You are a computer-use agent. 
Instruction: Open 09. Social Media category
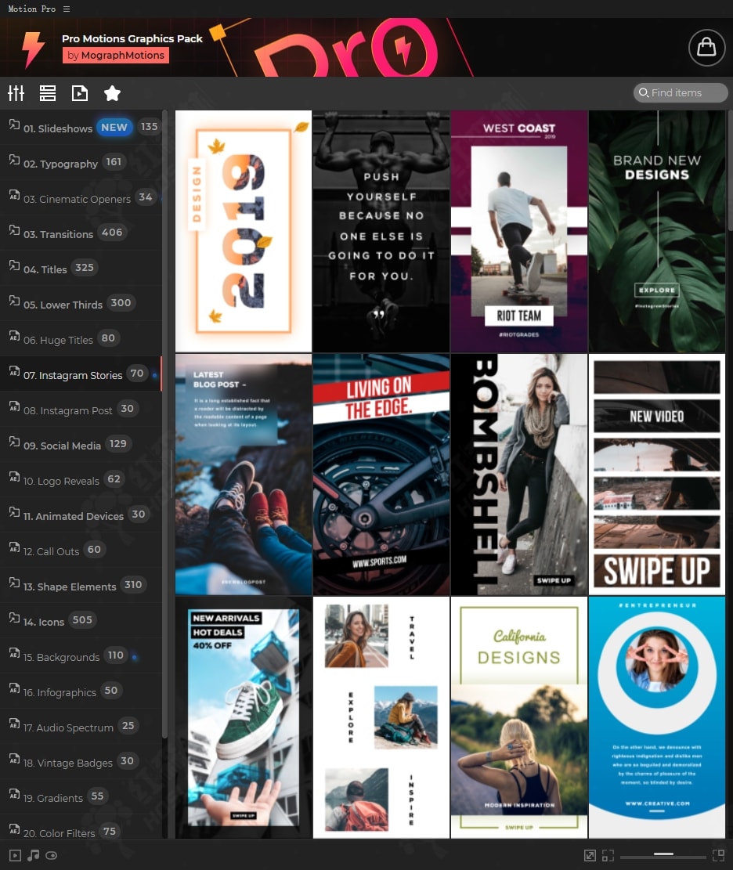click(81, 445)
